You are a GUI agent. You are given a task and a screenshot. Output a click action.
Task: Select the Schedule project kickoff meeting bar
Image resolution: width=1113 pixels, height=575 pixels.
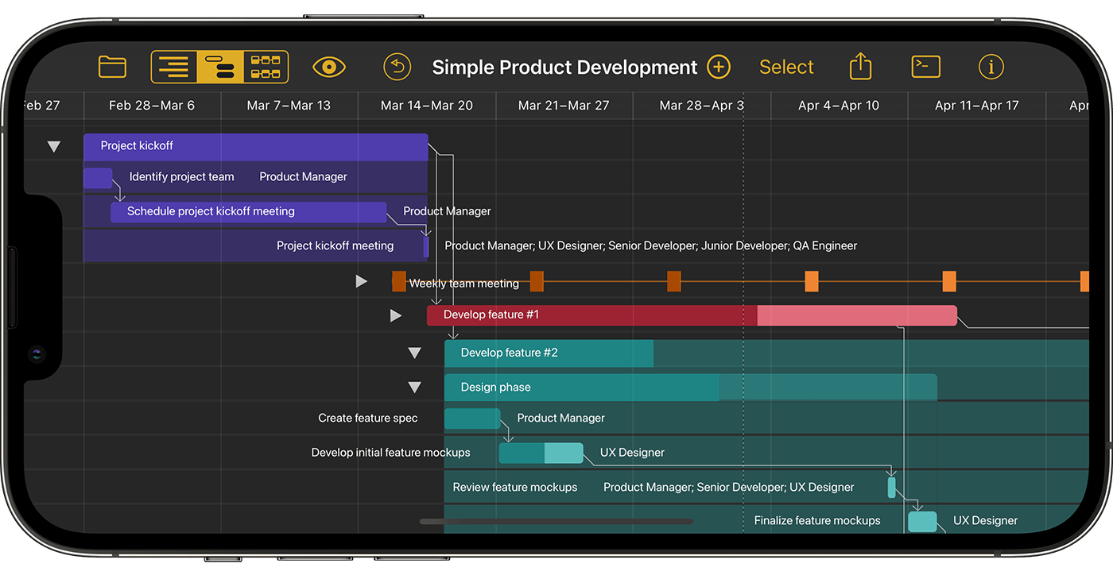[248, 212]
